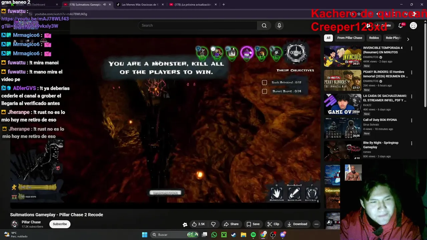The height and width of the screenshot is (240, 427).
Task: Open the Kick22 channel name
Action: pyautogui.click(x=367, y=105)
